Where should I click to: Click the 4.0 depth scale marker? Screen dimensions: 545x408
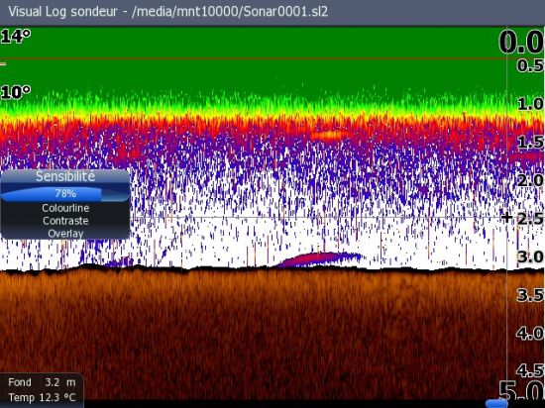(x=530, y=334)
